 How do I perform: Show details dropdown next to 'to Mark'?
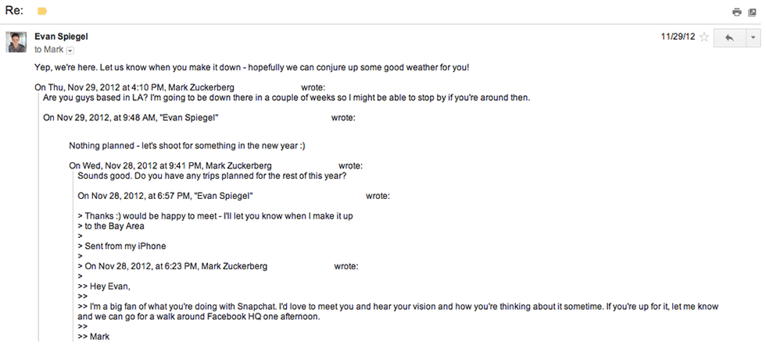[70, 50]
